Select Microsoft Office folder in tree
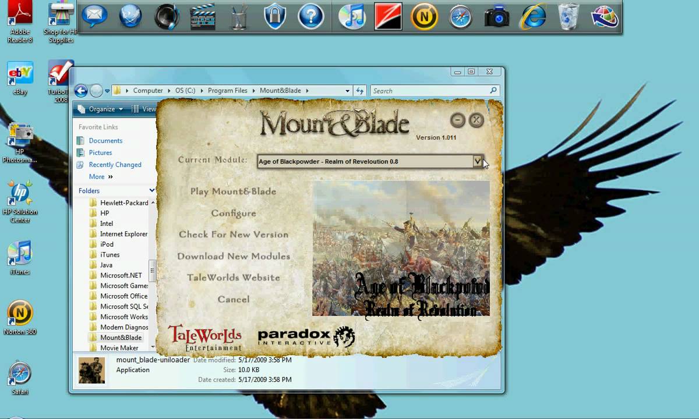This screenshot has height=419, width=699. click(124, 296)
